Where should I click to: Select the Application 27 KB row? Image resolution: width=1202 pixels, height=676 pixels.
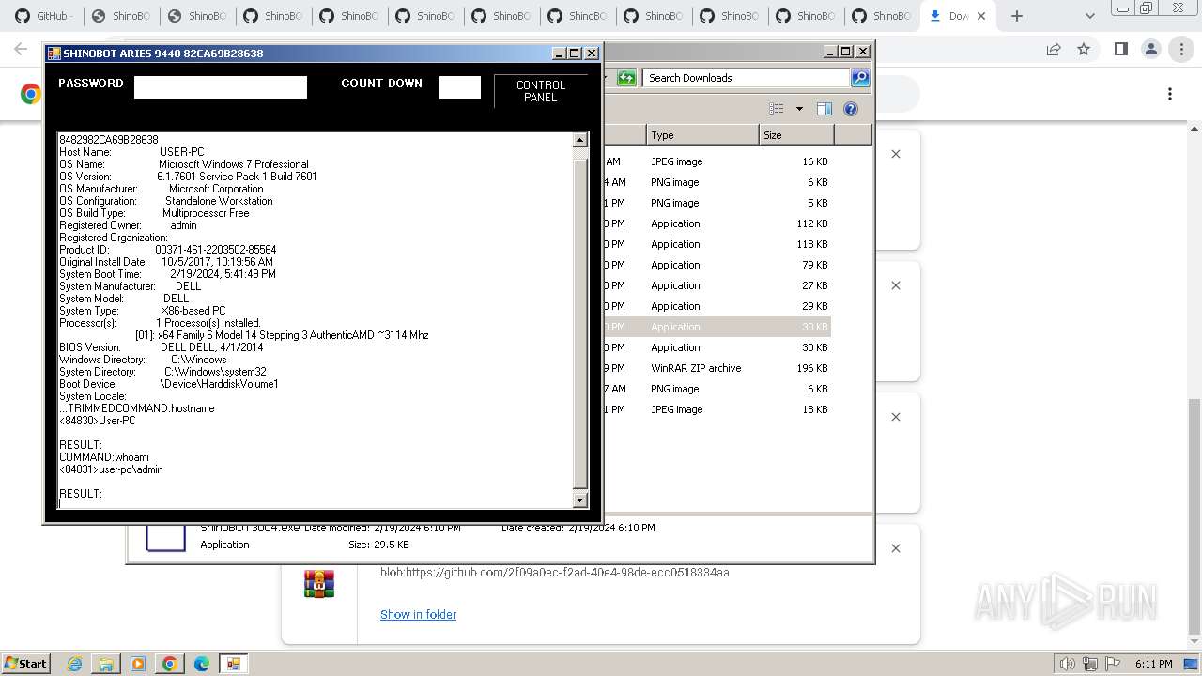(x=717, y=285)
